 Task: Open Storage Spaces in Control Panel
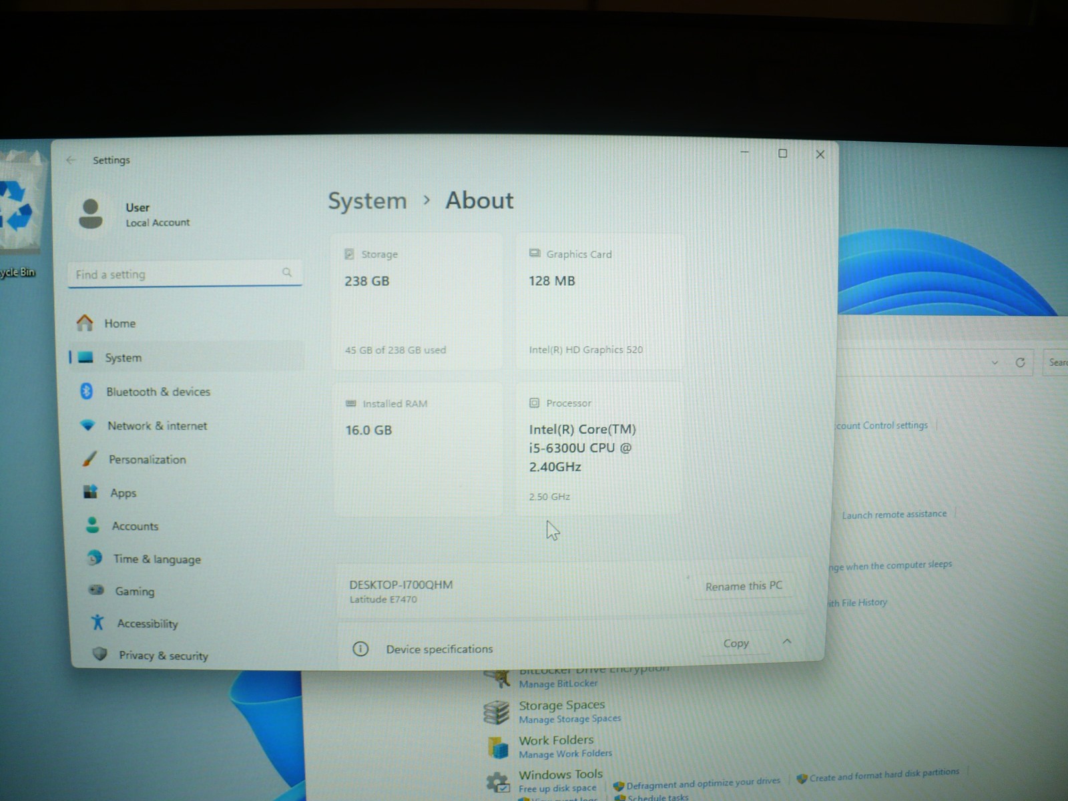[562, 705]
